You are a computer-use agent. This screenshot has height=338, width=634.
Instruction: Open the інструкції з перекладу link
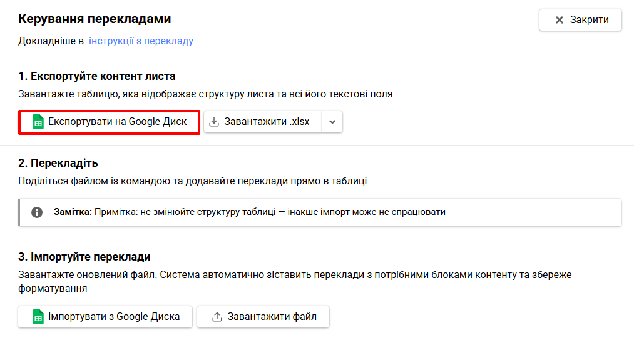click(x=141, y=41)
